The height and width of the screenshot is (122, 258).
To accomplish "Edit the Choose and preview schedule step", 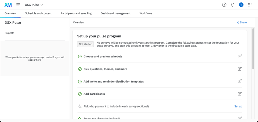I will (239, 56).
